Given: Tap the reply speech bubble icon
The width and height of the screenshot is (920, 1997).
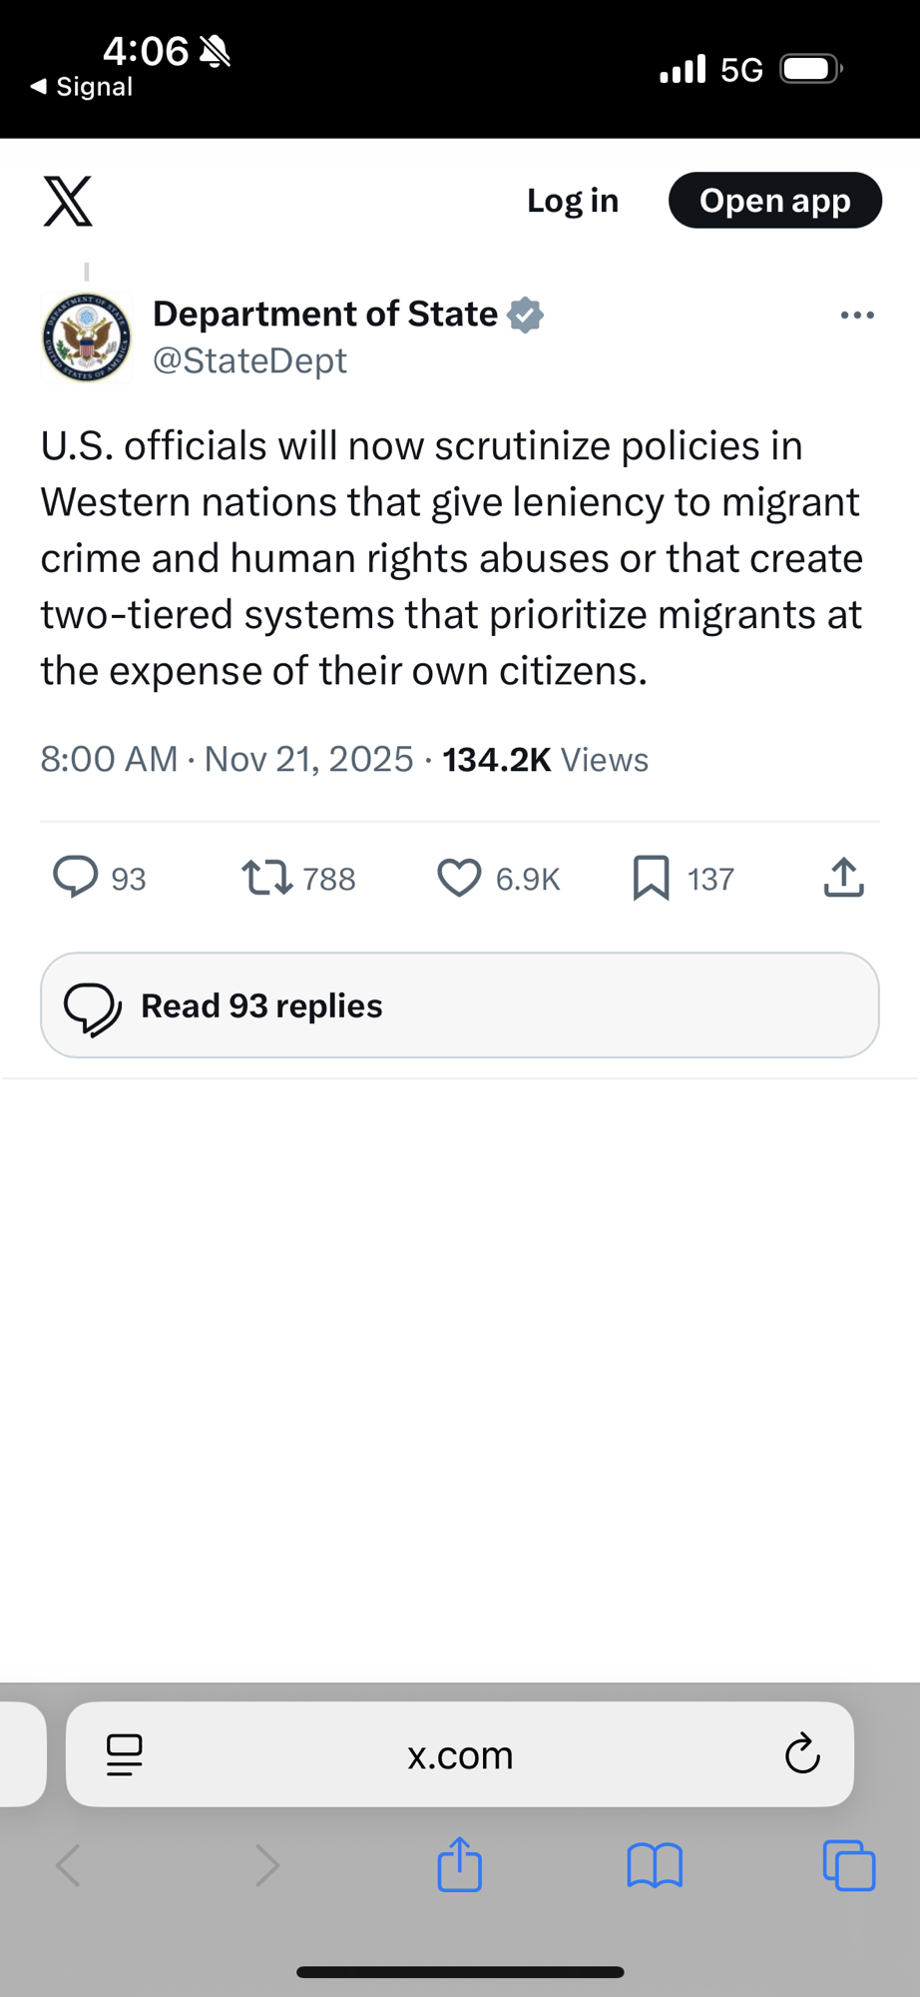Looking at the screenshot, I should click(x=76, y=878).
